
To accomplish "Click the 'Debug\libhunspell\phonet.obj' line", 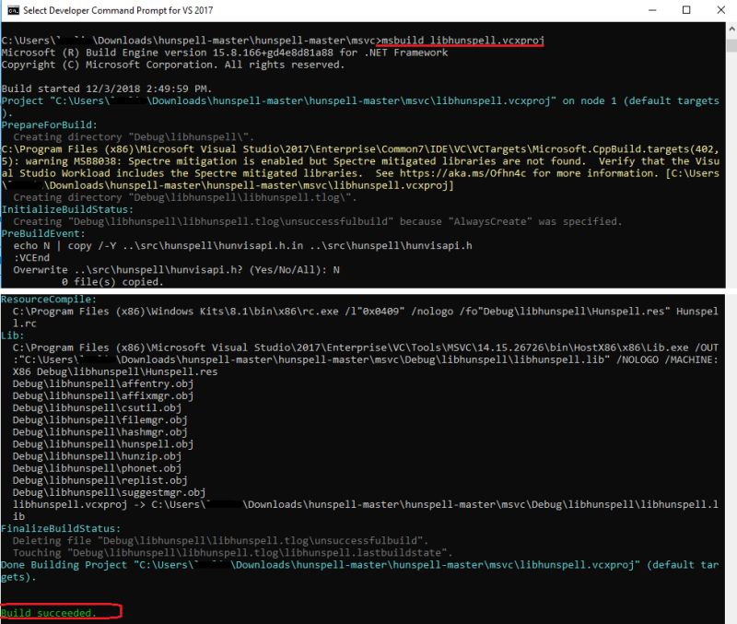I will pyautogui.click(x=97, y=468).
